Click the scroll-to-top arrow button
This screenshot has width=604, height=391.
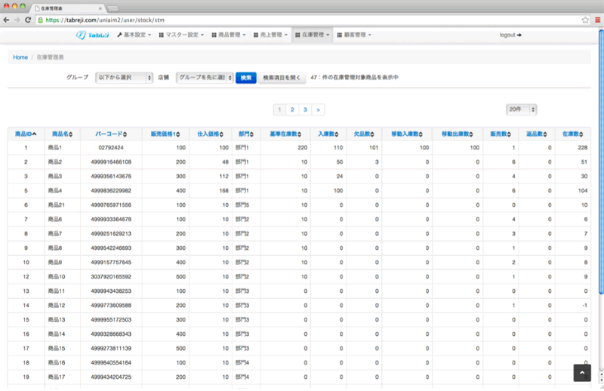(x=581, y=373)
